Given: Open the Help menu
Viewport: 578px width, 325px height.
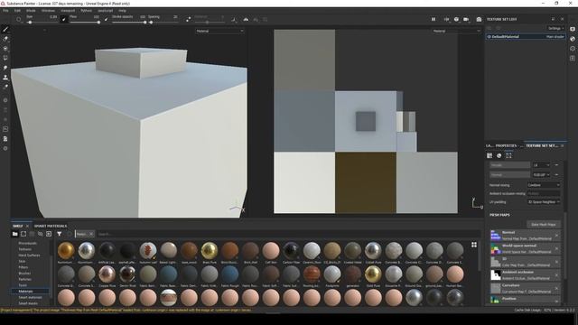Looking at the screenshot, I should [x=122, y=11].
